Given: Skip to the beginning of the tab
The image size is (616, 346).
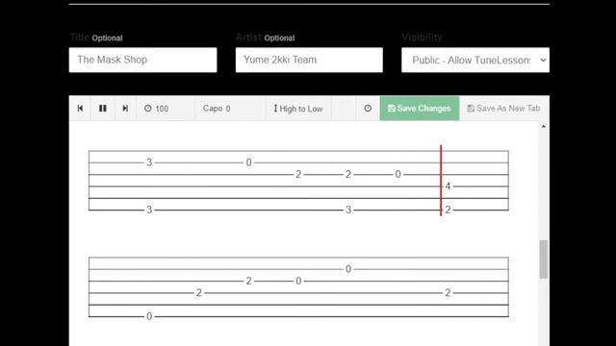Looking at the screenshot, I should [80, 109].
